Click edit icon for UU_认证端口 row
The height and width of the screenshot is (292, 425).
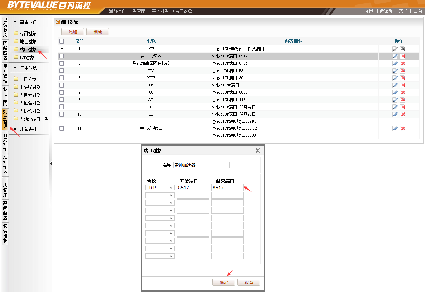(x=395, y=129)
